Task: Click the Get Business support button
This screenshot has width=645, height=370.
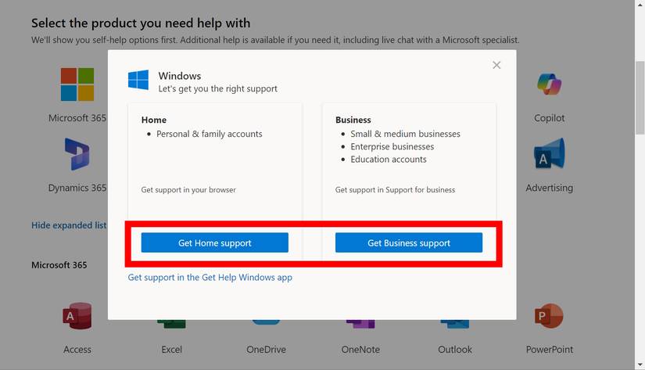Action: [x=409, y=242]
